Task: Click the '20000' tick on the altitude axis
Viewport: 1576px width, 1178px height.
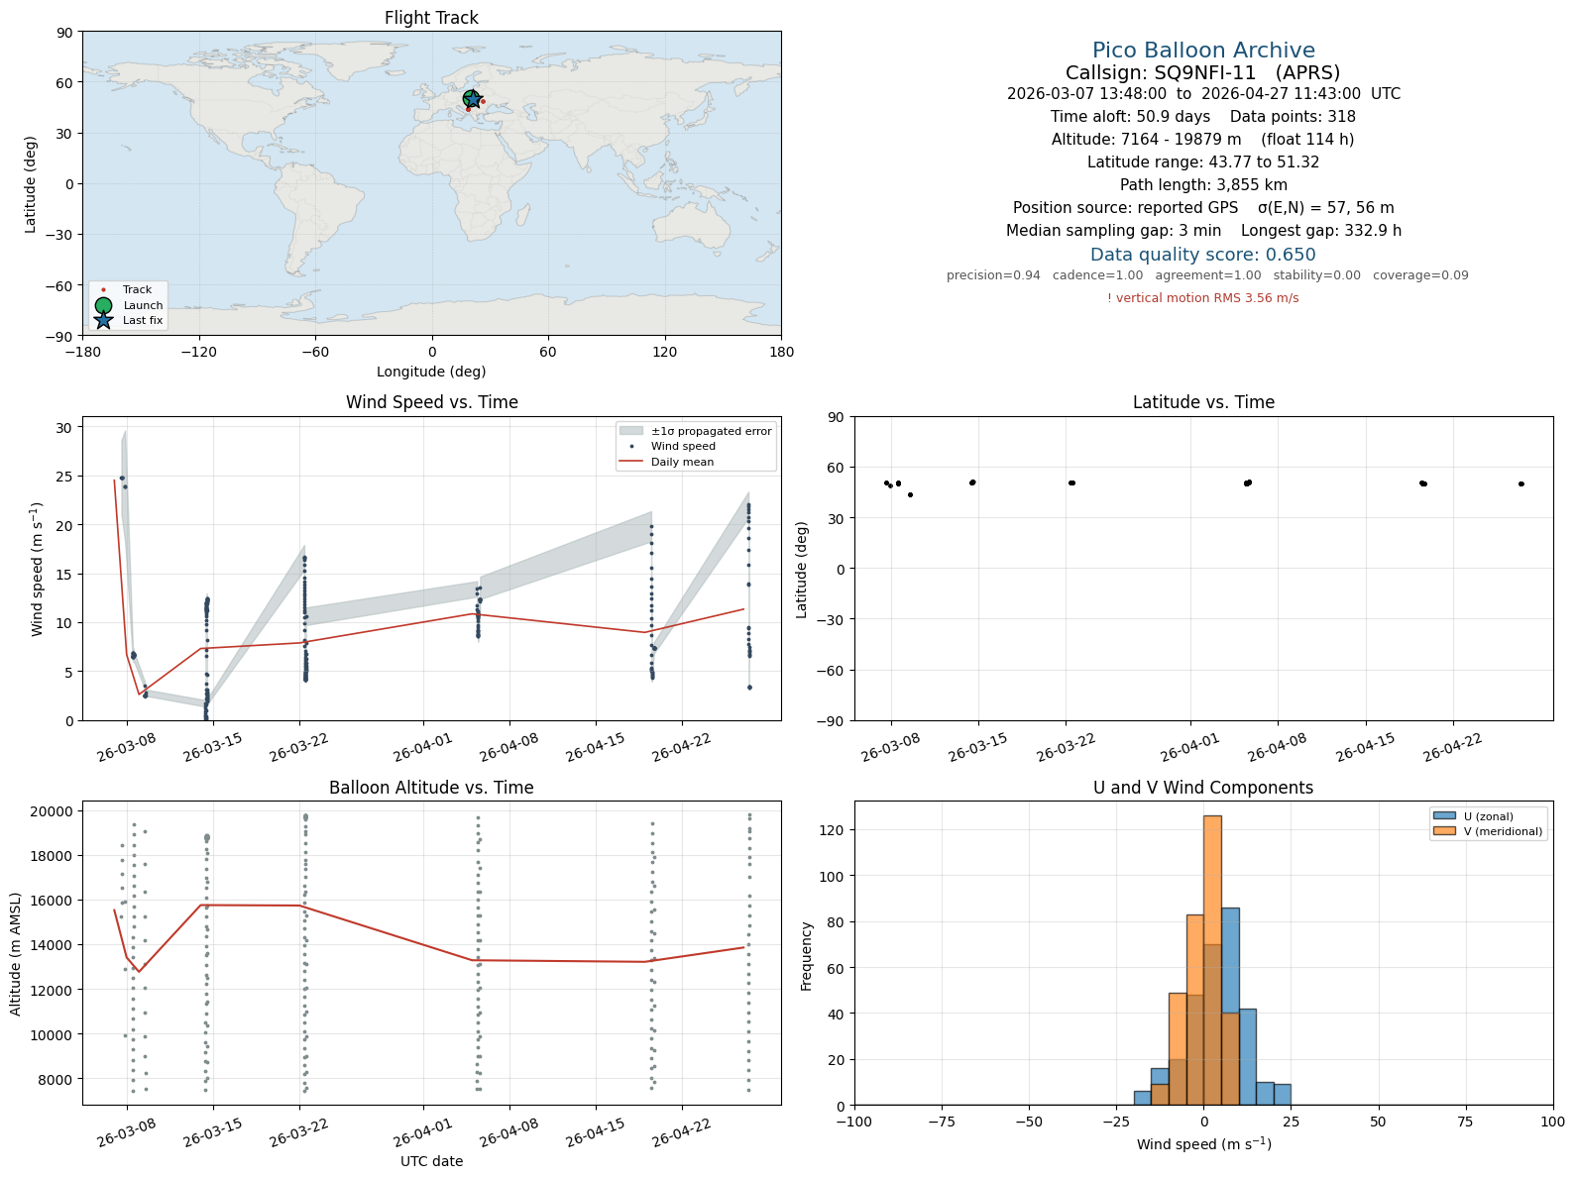Action: [53, 811]
